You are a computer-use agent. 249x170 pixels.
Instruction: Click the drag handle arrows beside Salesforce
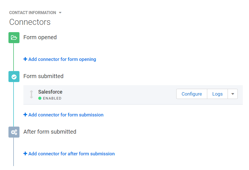pos(31,94)
